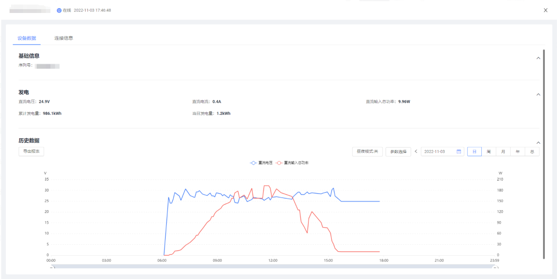This screenshot has width=557, height=279.
Task: Toggle 昼夜模式 day-night mode
Action: tap(367, 152)
